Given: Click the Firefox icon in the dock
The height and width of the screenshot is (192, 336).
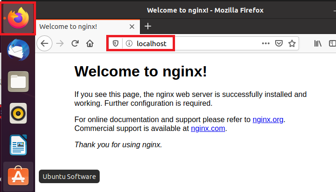Looking at the screenshot, I should (x=18, y=18).
